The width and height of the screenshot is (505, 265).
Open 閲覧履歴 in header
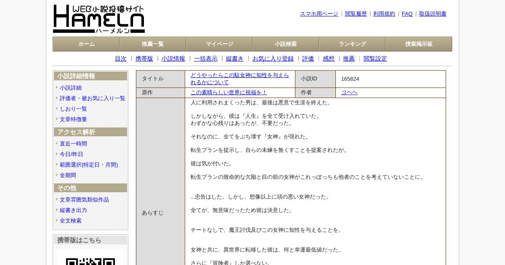click(356, 14)
